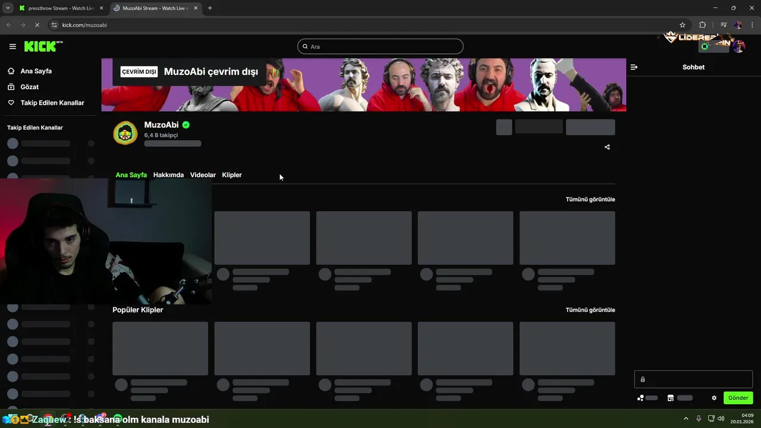Open the browser media control icon
The height and width of the screenshot is (428, 761).
coord(724,25)
